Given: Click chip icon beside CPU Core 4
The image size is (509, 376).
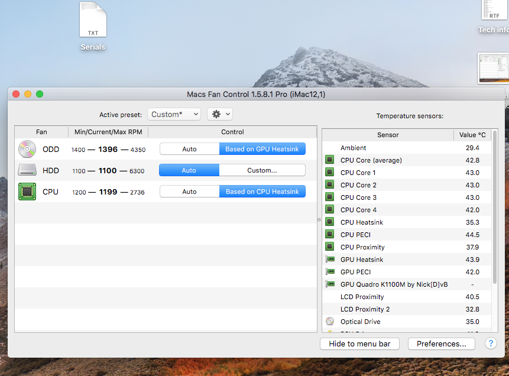Looking at the screenshot, I should click(x=330, y=209).
